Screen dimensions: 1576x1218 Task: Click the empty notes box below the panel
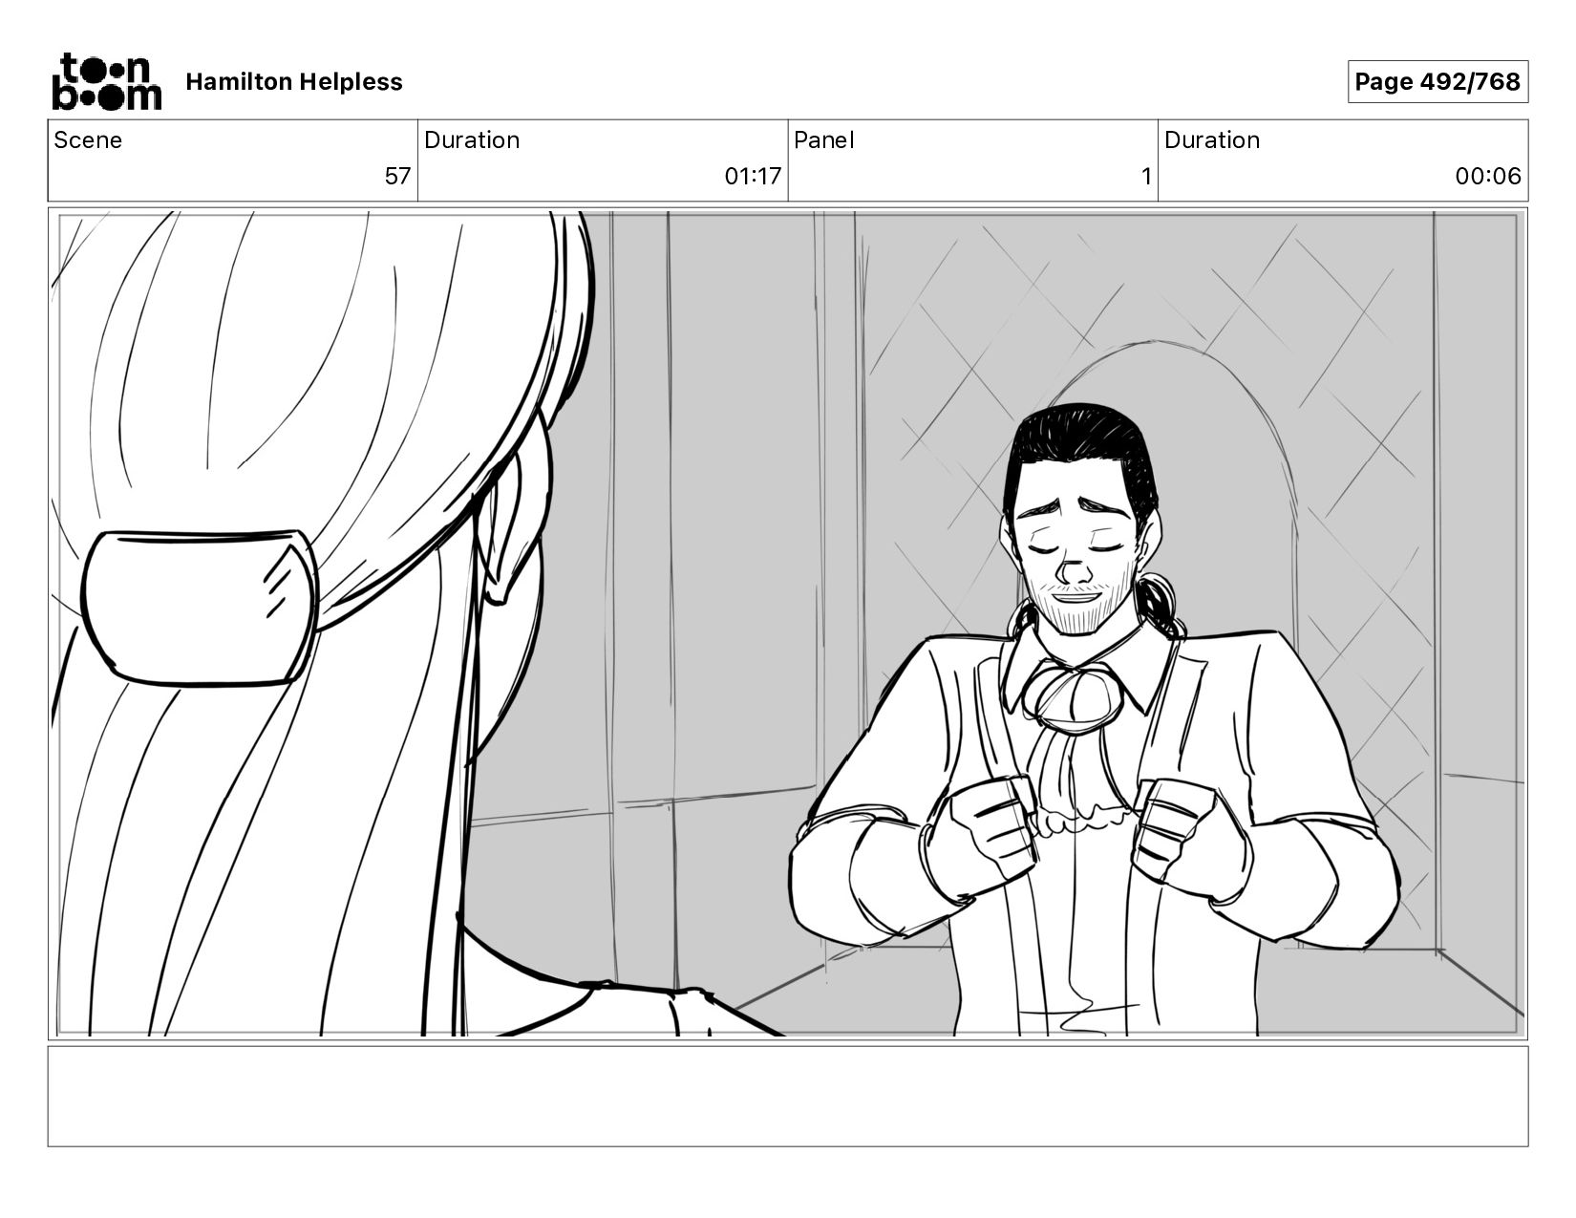coord(788,1096)
